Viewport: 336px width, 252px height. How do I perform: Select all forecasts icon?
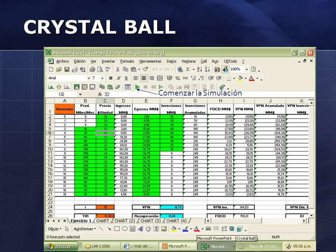(92, 87)
